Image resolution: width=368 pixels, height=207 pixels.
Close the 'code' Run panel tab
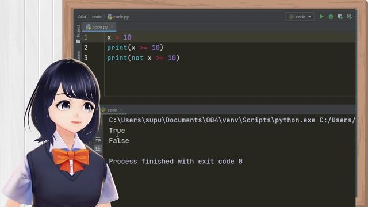click(121, 110)
